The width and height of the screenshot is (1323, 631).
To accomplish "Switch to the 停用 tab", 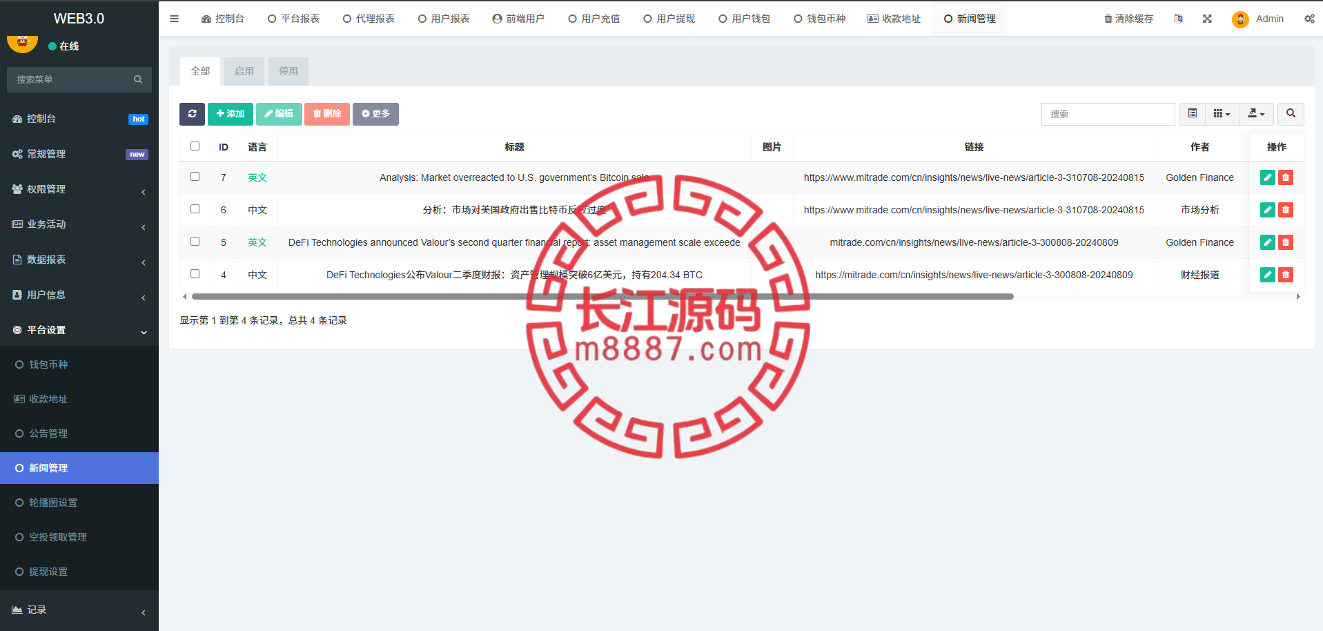I will (x=288, y=71).
